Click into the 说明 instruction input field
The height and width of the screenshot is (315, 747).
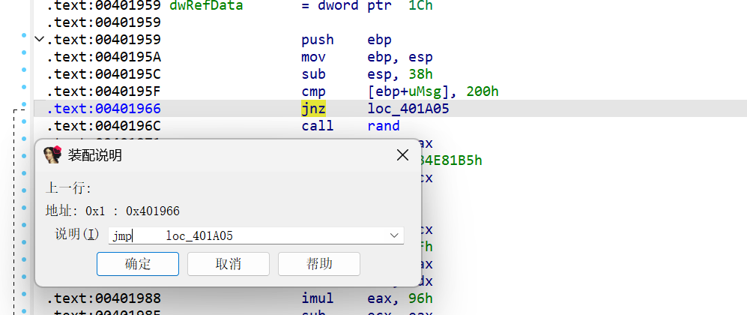click(247, 235)
